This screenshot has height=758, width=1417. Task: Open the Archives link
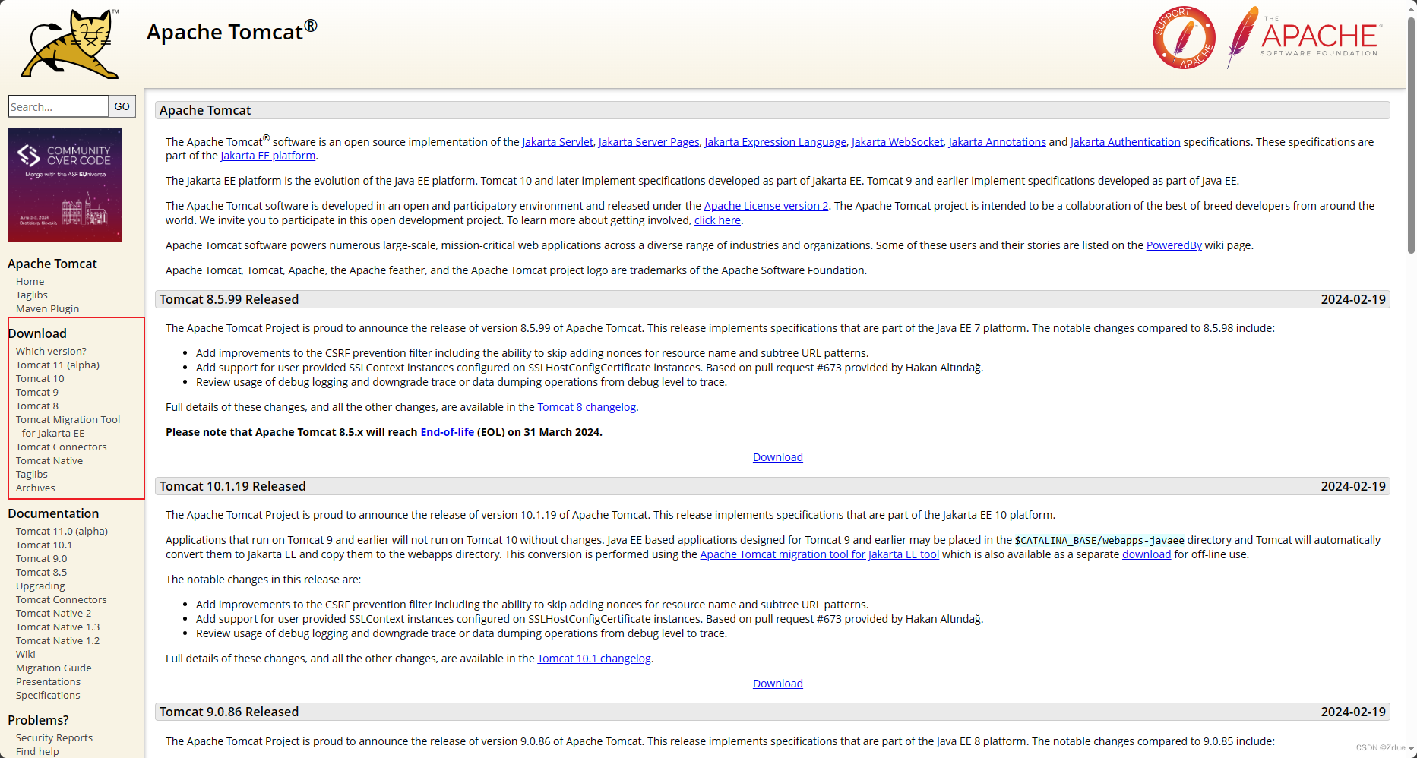36,488
